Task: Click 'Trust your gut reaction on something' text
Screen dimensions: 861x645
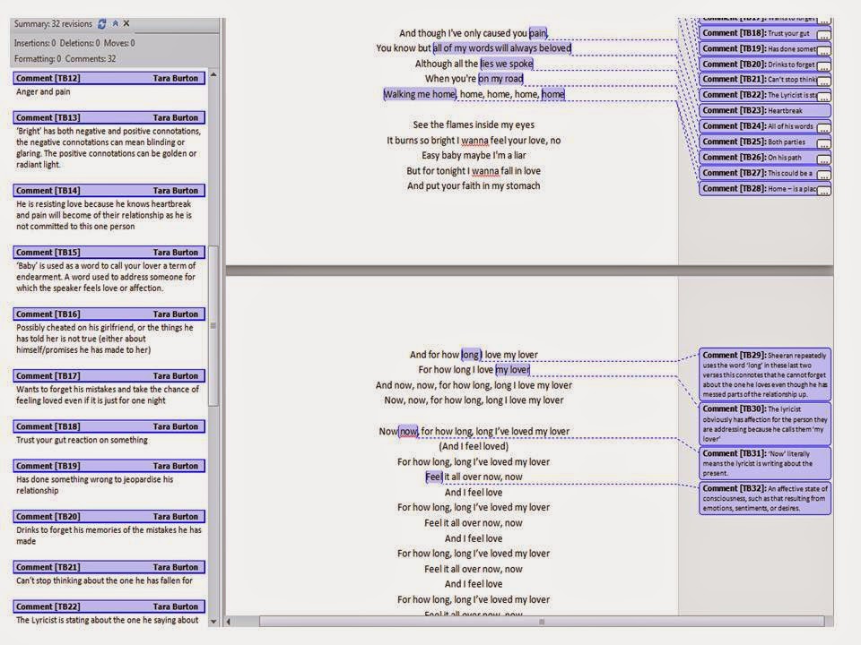Action: click(x=82, y=440)
